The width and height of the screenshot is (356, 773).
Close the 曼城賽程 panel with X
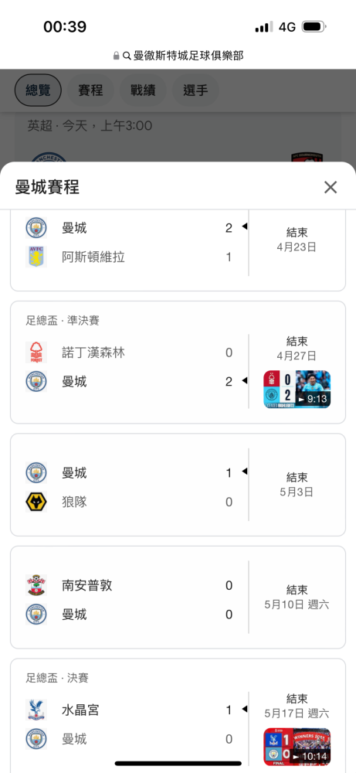pos(331,187)
